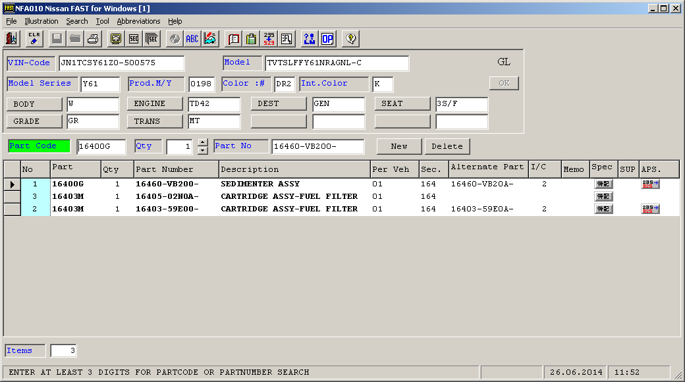This screenshot has height=382, width=685.
Task: Click APS icon for 16403-59E00- row
Action: pos(650,209)
